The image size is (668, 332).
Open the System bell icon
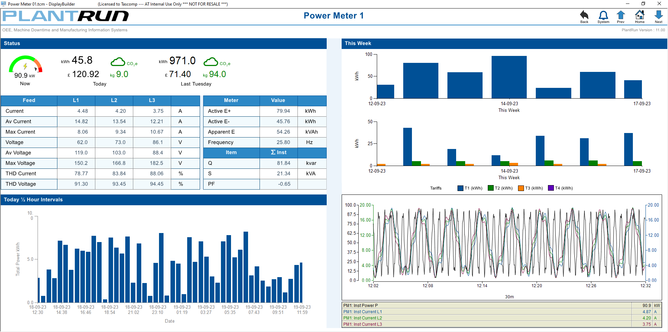tap(603, 15)
